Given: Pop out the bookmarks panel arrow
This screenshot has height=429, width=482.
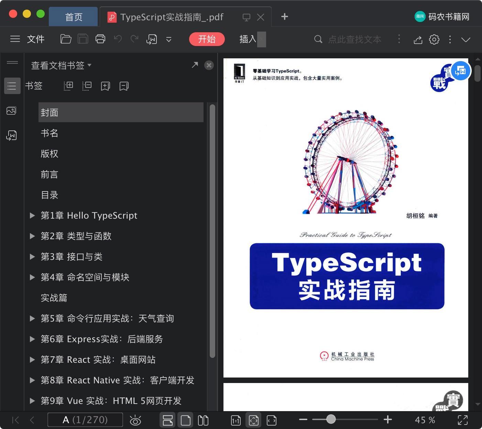Looking at the screenshot, I should (195, 65).
